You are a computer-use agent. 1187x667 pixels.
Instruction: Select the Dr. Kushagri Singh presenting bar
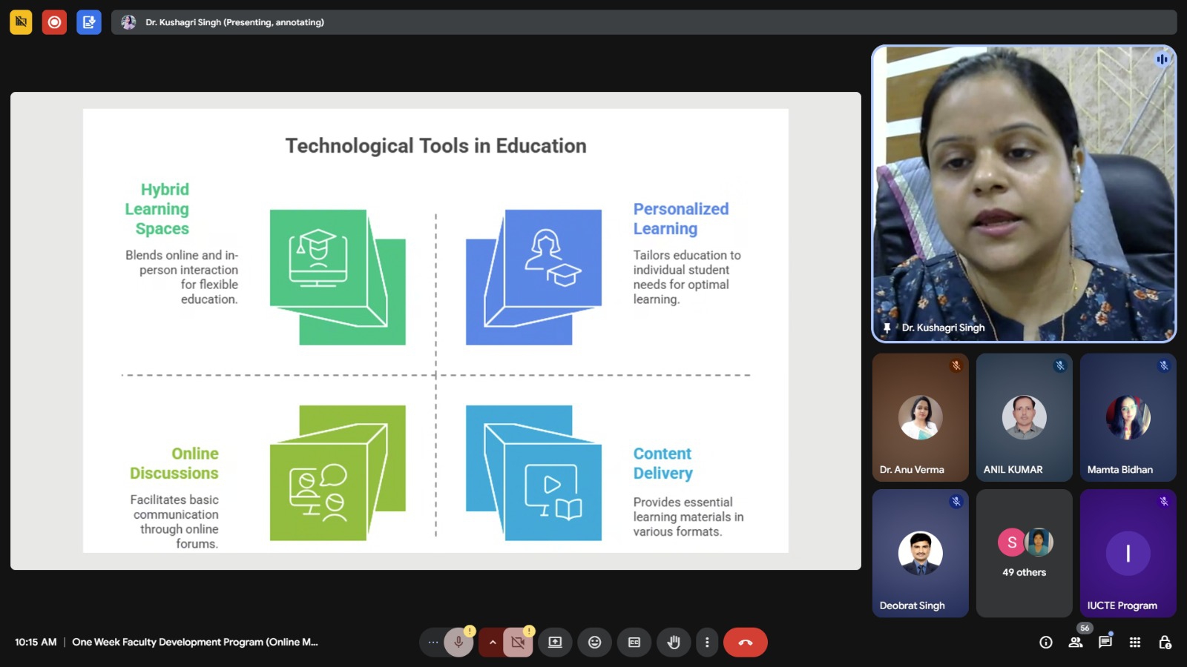click(642, 22)
